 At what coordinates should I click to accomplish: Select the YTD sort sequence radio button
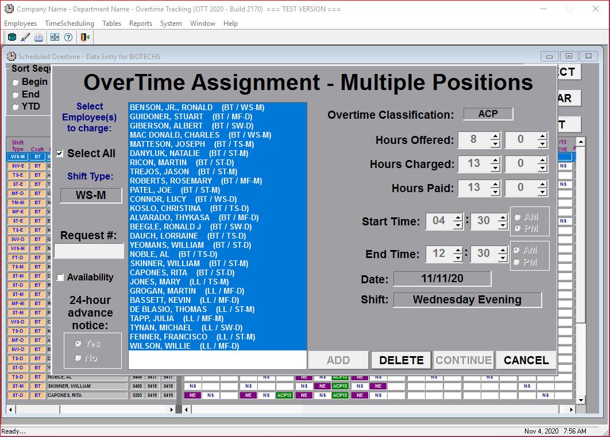16,107
